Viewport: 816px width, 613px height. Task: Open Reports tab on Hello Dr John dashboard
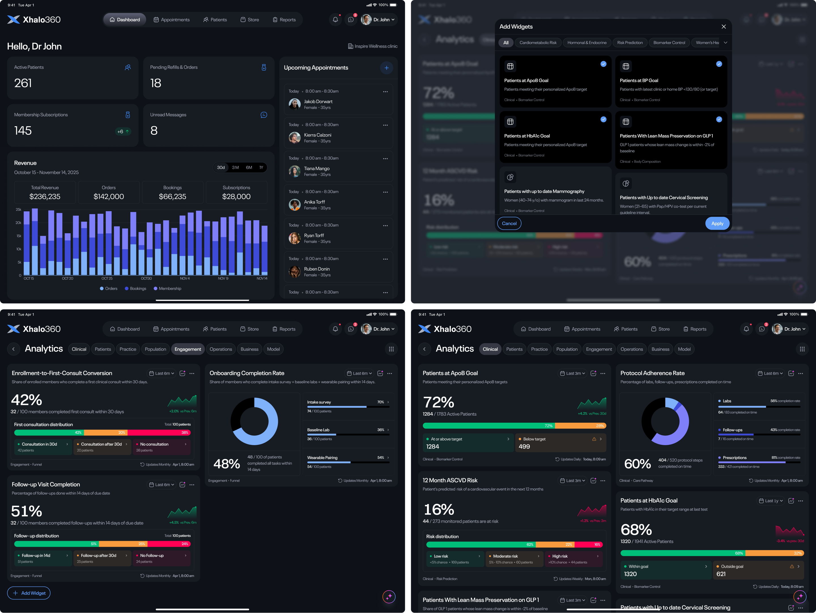coord(284,20)
